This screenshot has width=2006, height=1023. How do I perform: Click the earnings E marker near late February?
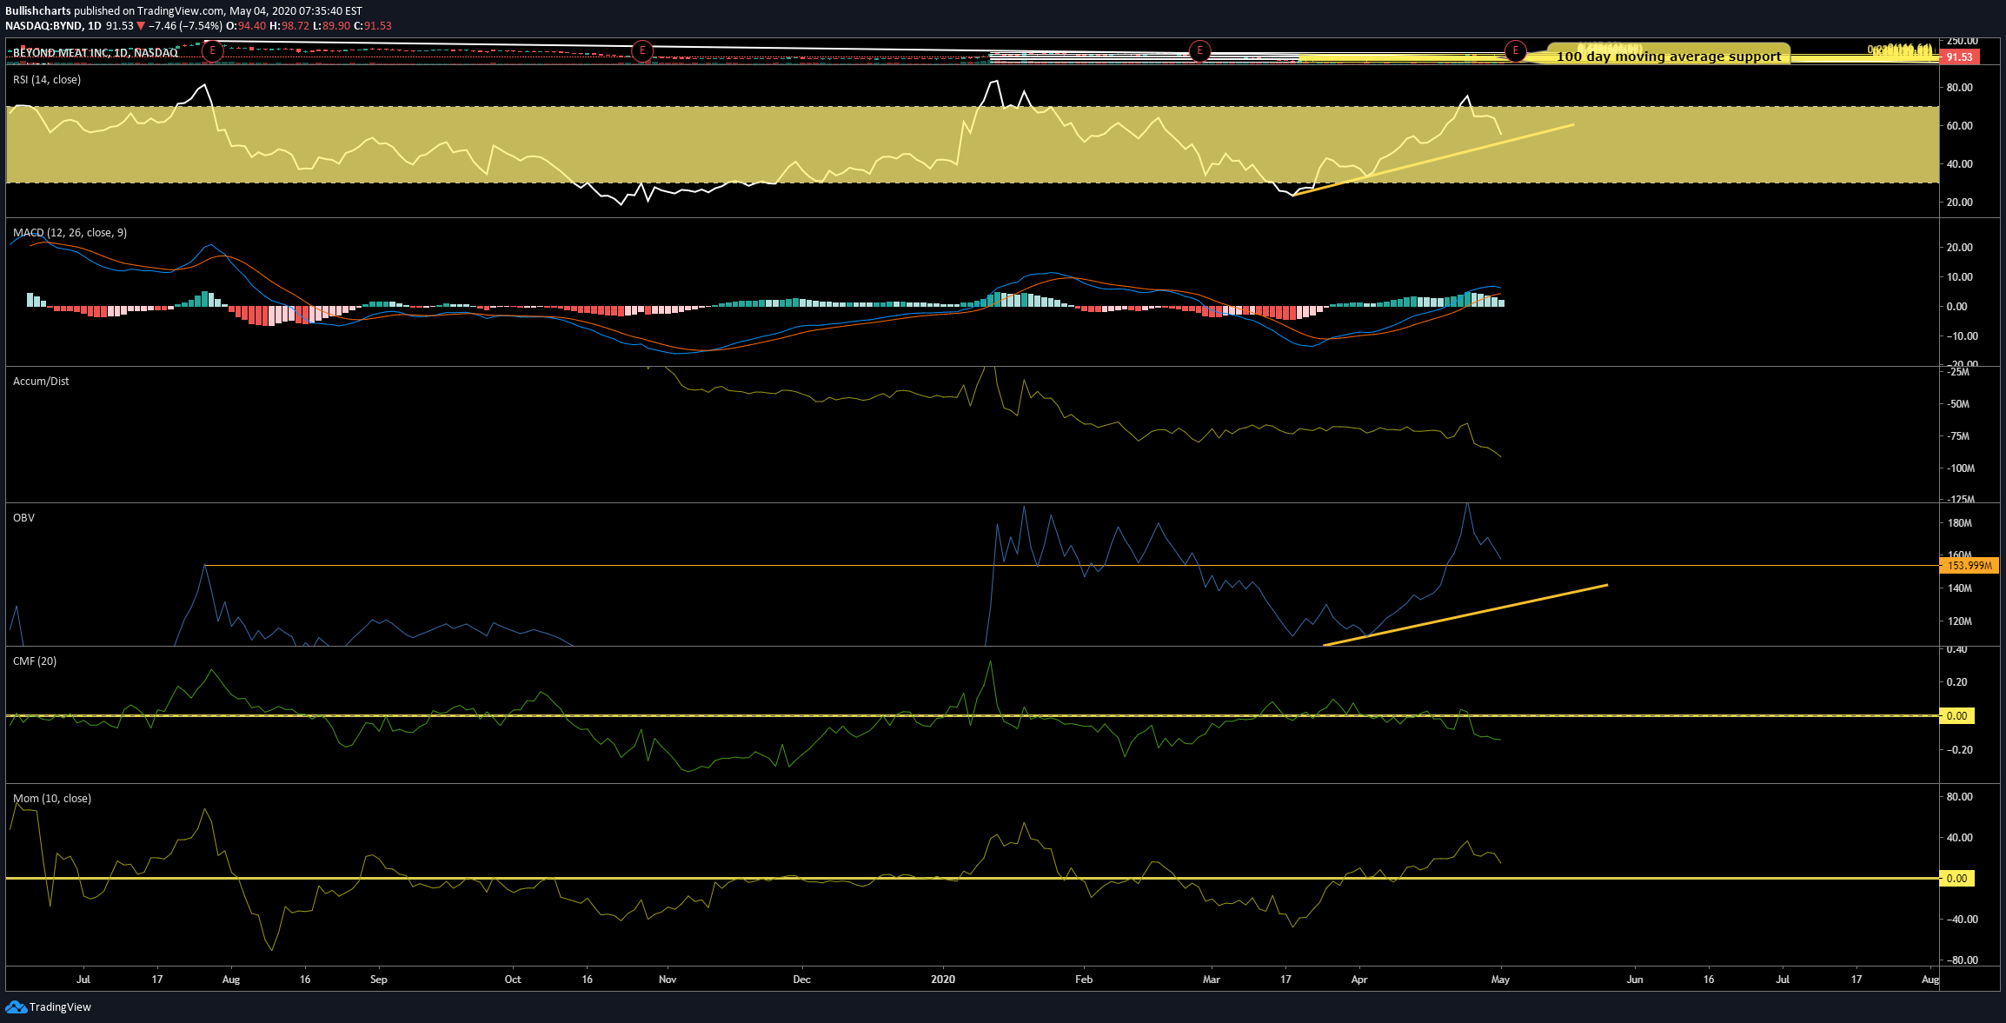tap(1199, 51)
